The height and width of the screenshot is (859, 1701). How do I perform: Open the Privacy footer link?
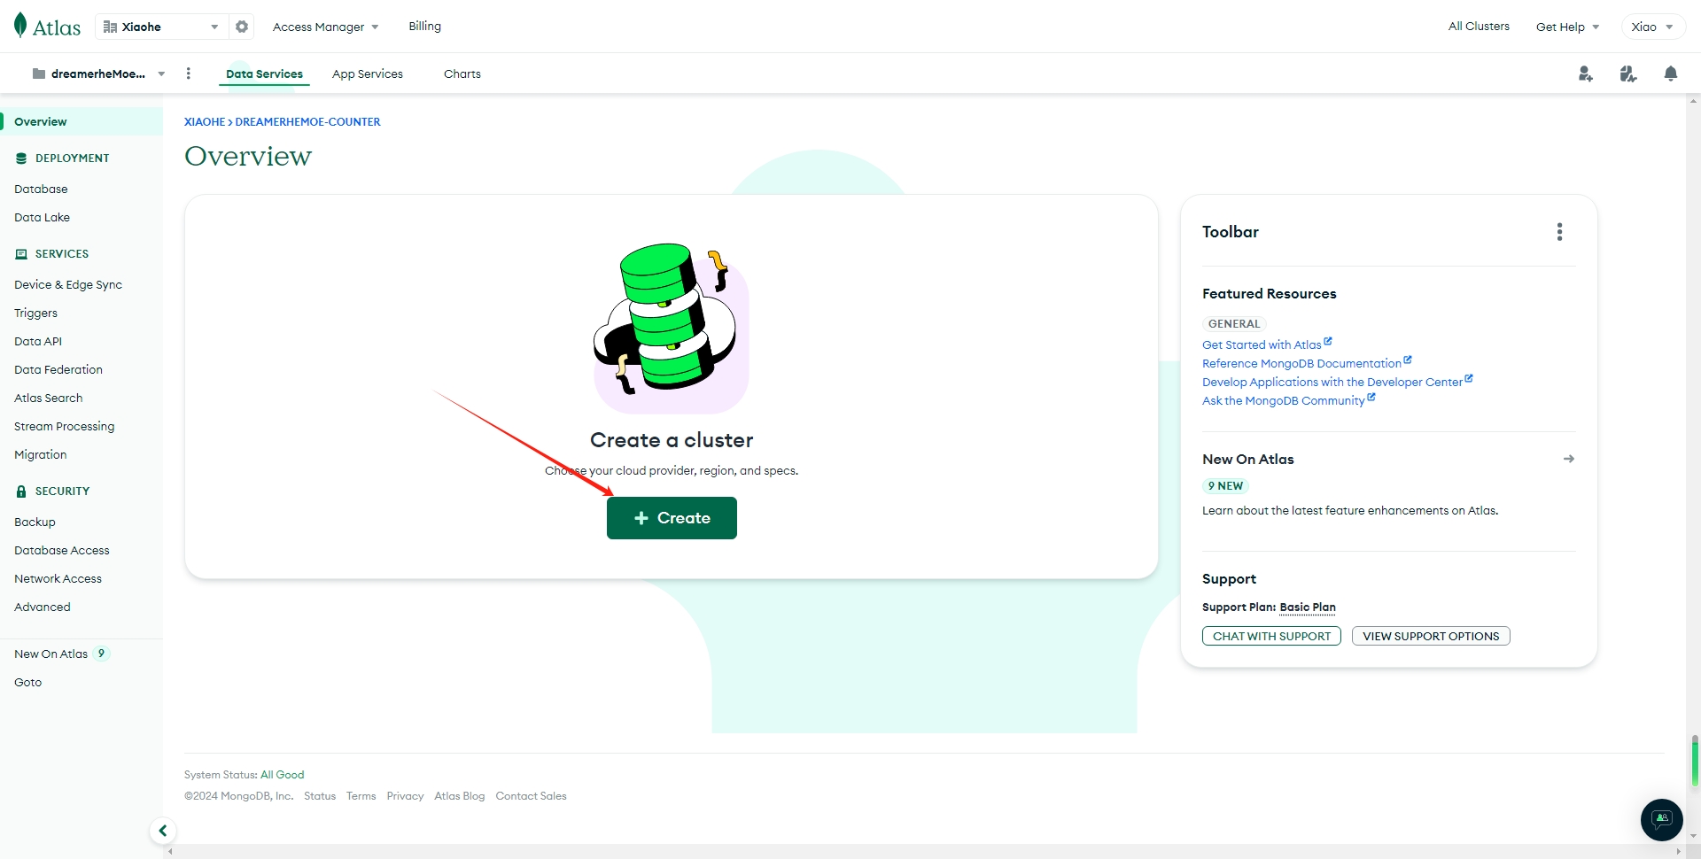405,796
